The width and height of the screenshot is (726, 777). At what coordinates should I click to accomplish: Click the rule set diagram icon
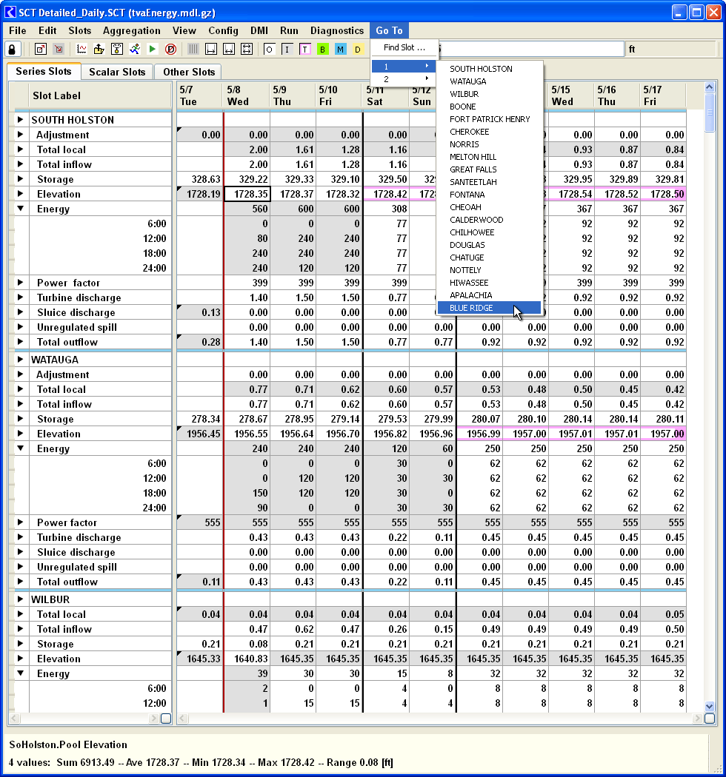tap(117, 49)
